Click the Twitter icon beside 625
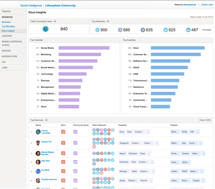The image size is (215, 189). click(x=165, y=30)
